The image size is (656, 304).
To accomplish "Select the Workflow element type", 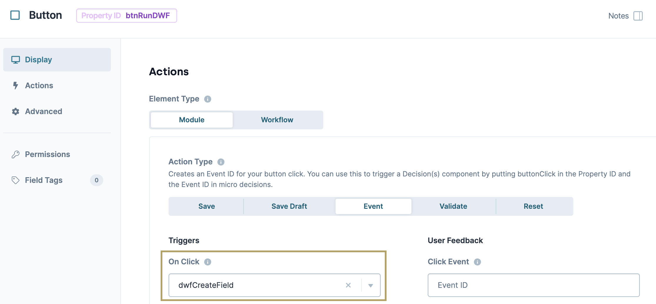I will (x=277, y=120).
